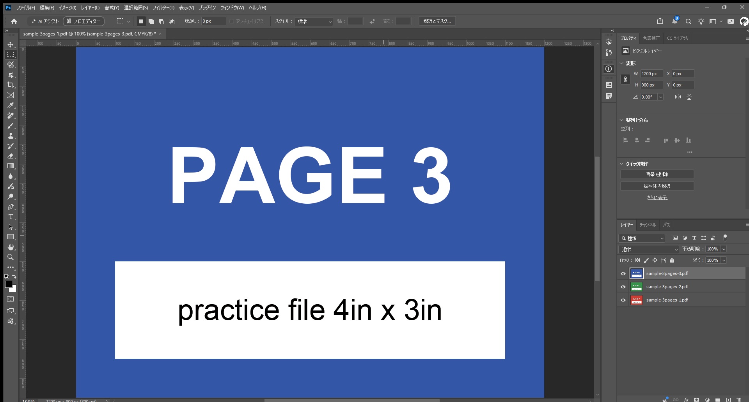749x402 pixels.
Task: Select the Zoom tool
Action: click(11, 257)
